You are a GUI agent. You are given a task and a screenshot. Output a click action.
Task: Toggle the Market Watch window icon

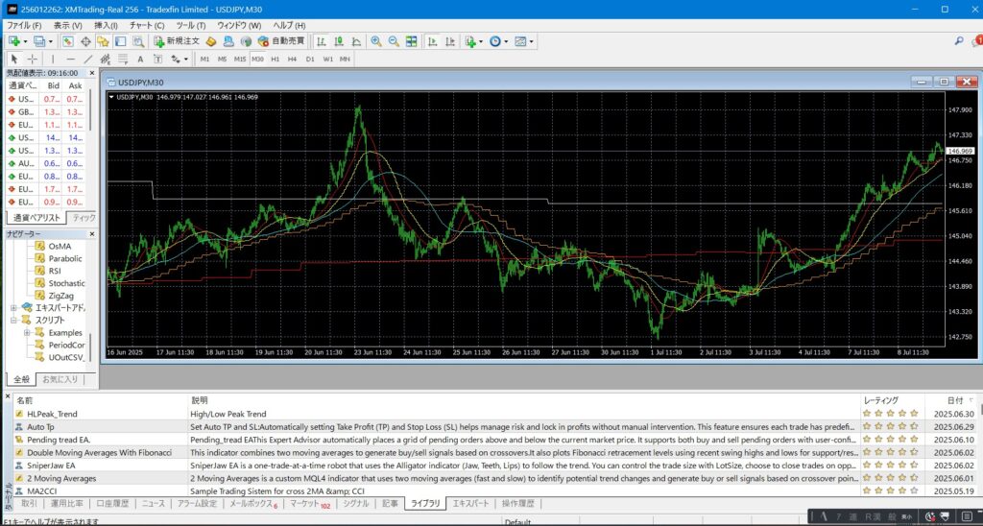(x=68, y=41)
